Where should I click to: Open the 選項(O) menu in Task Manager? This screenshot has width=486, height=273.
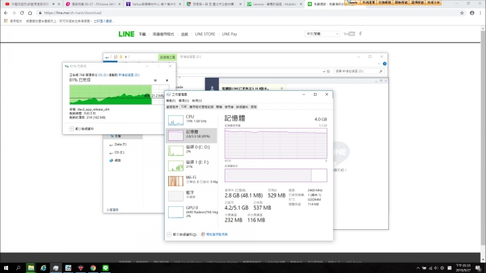184,100
